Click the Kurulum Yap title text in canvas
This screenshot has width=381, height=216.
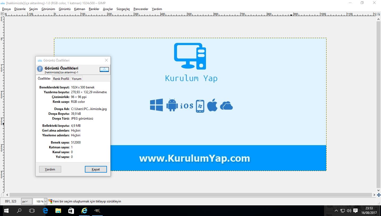191,78
